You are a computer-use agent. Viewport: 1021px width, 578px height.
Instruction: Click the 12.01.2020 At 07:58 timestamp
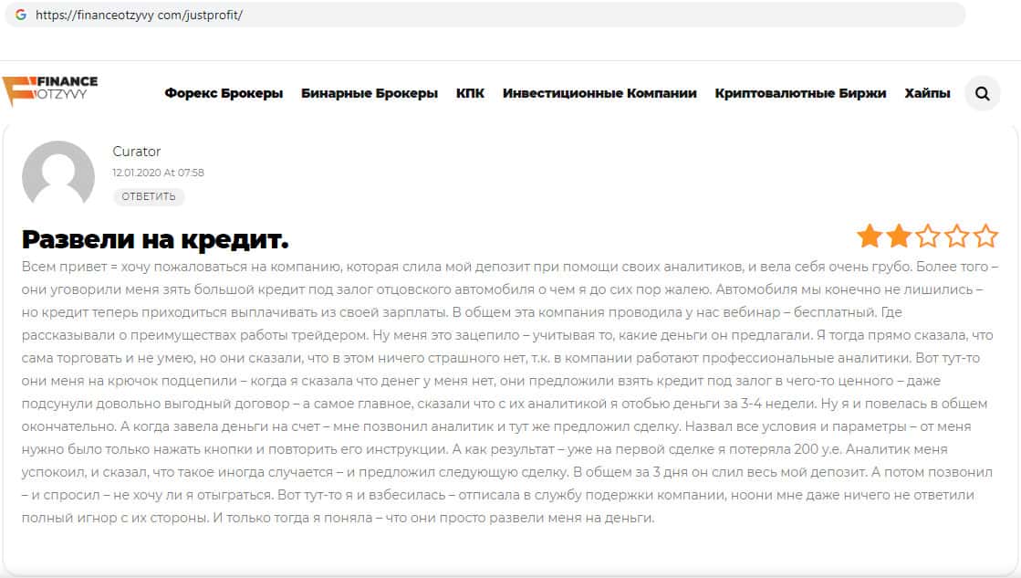(x=158, y=173)
